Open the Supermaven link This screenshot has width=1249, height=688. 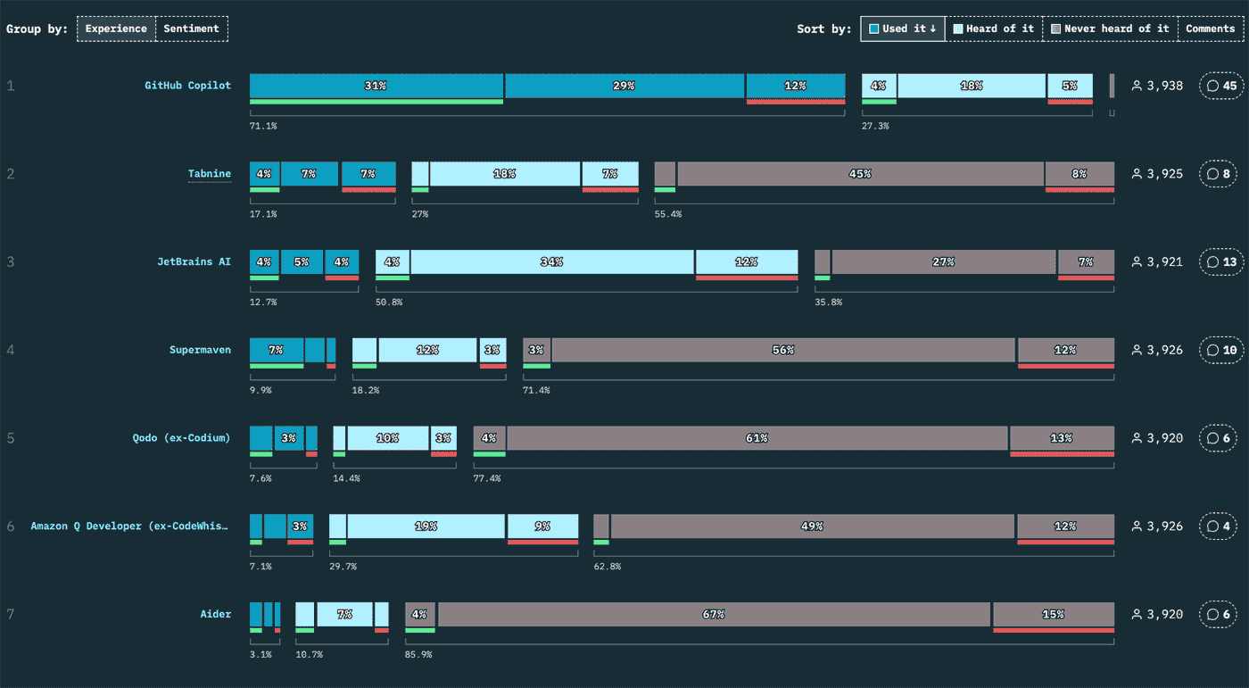(201, 350)
